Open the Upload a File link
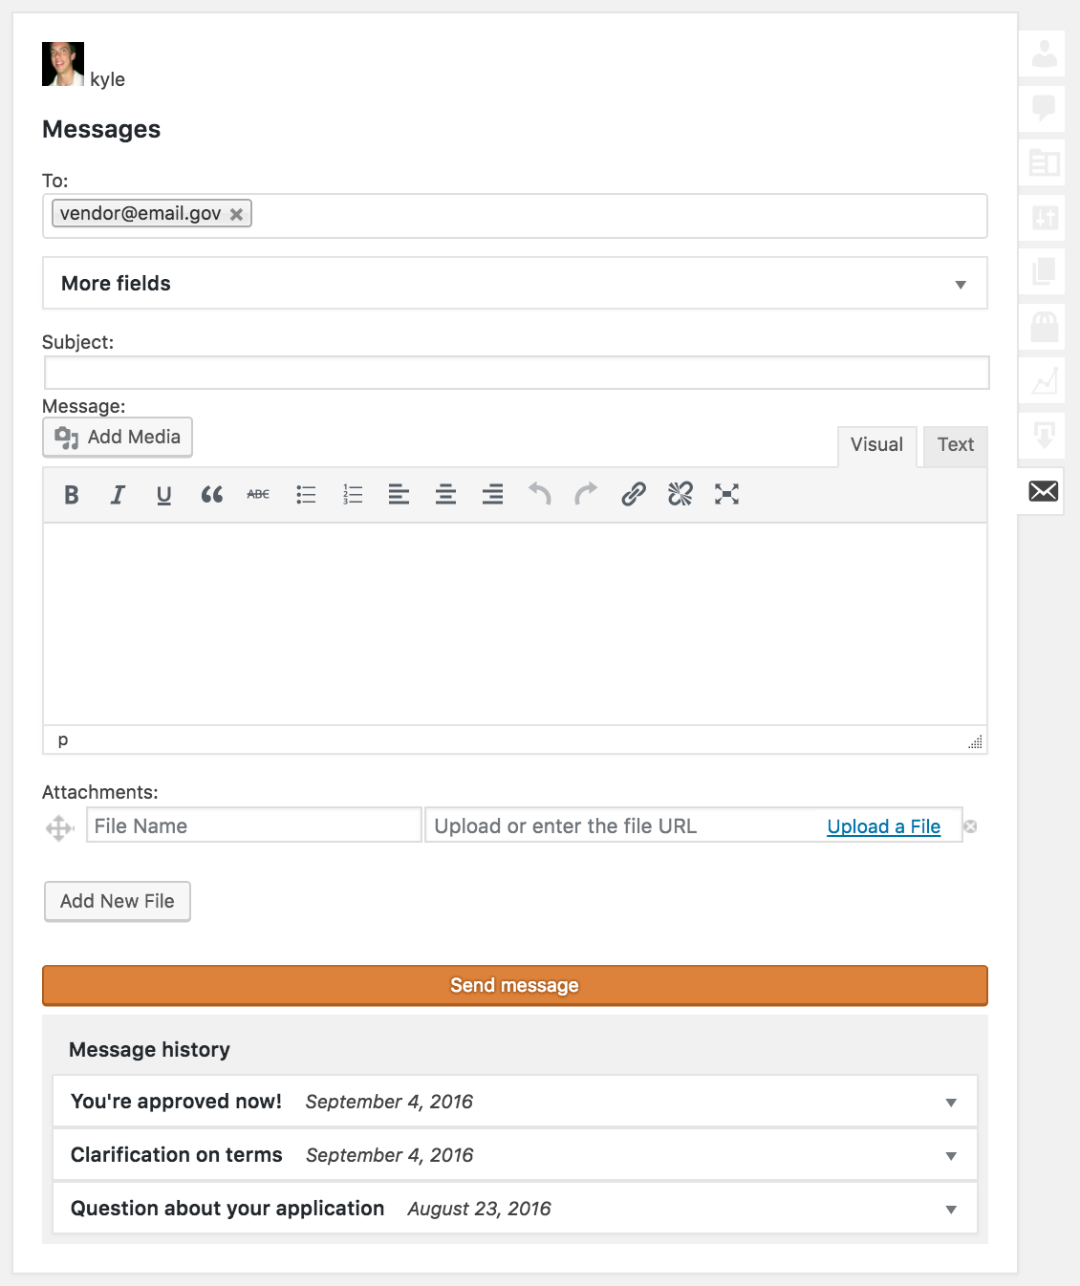Image resolution: width=1080 pixels, height=1286 pixels. pos(883,826)
